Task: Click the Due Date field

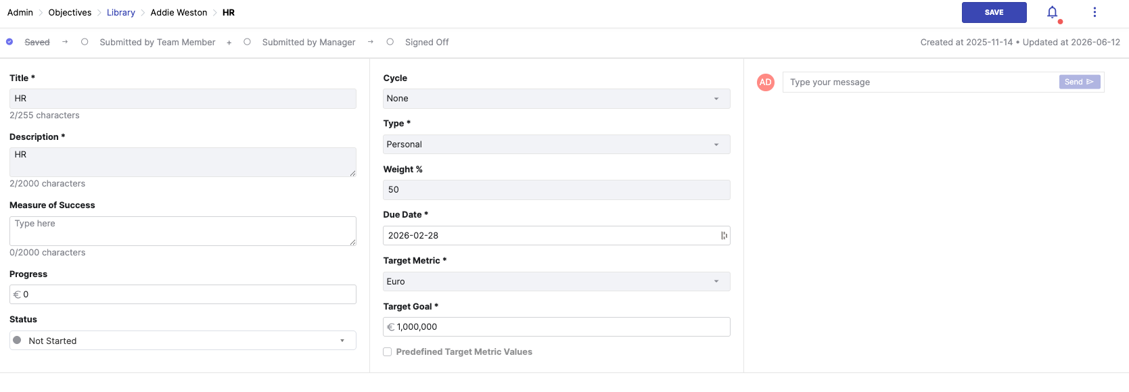Action: click(557, 236)
